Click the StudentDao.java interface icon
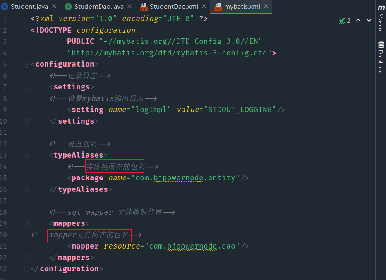Viewport: 386px width, 280px height. click(68, 7)
